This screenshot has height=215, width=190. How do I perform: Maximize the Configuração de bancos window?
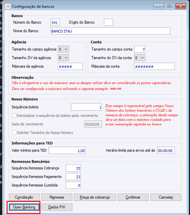tap(170, 6)
